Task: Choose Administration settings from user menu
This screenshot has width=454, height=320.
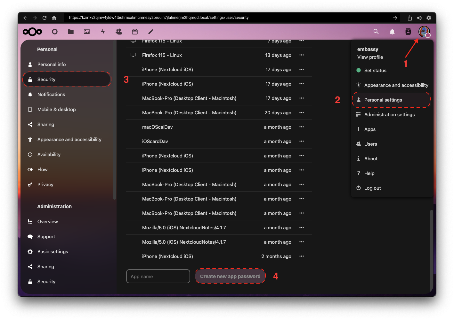Action: click(x=389, y=115)
